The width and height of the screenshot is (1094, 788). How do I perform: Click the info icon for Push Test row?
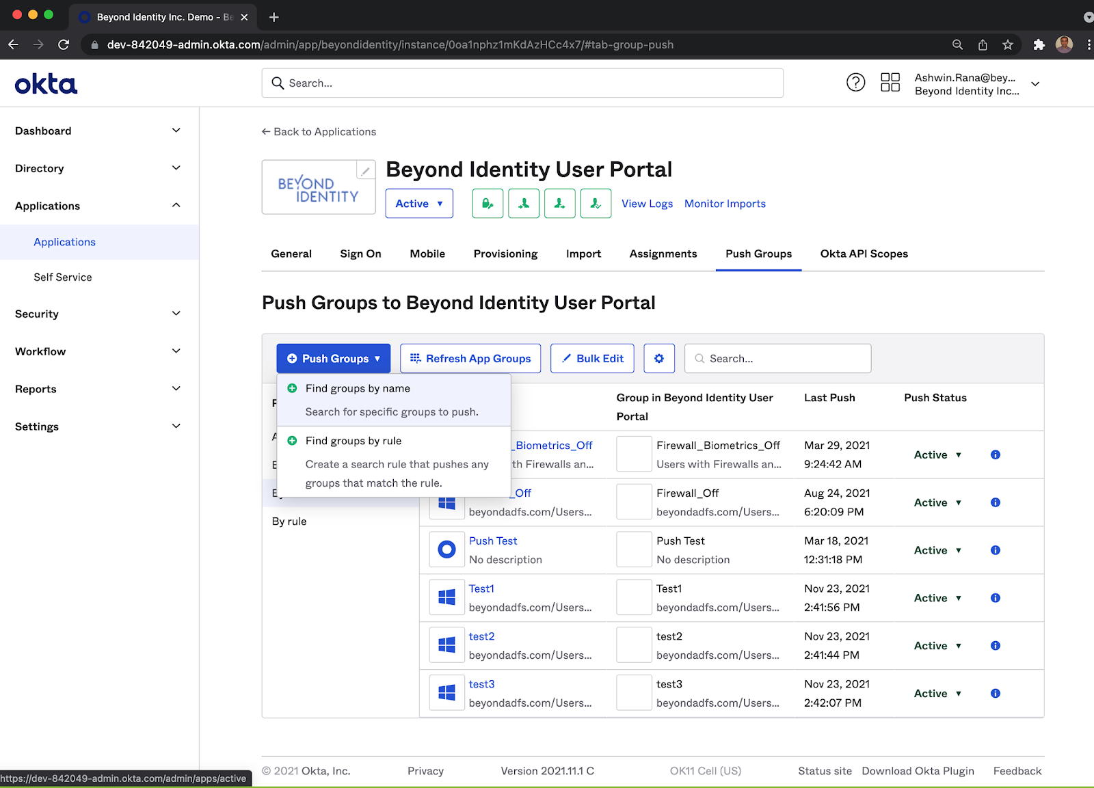995,550
